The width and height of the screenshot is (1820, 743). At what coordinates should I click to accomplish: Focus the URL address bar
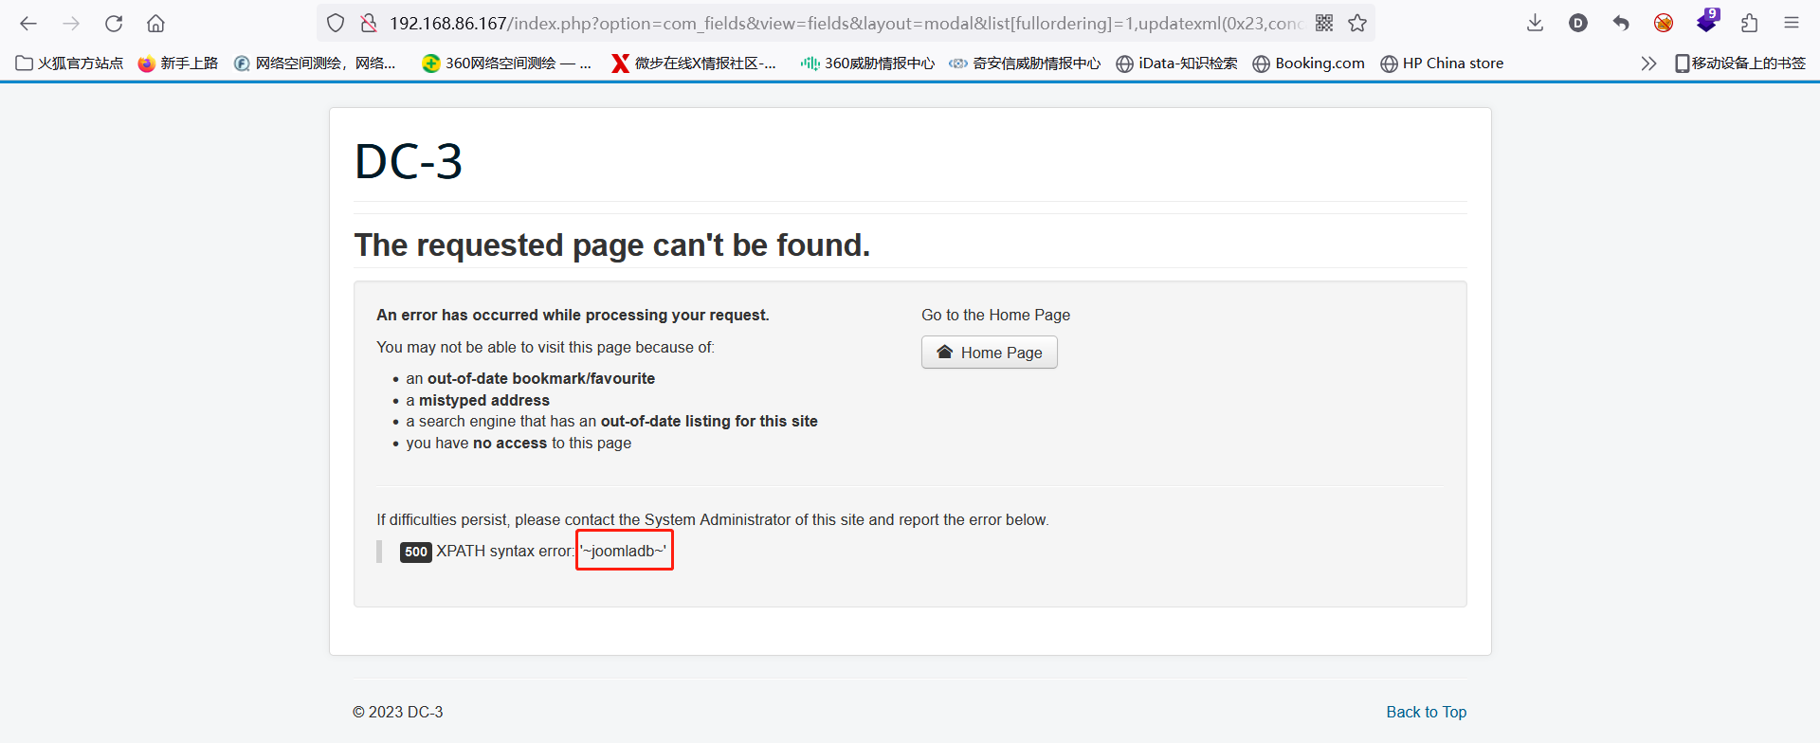[x=844, y=24]
